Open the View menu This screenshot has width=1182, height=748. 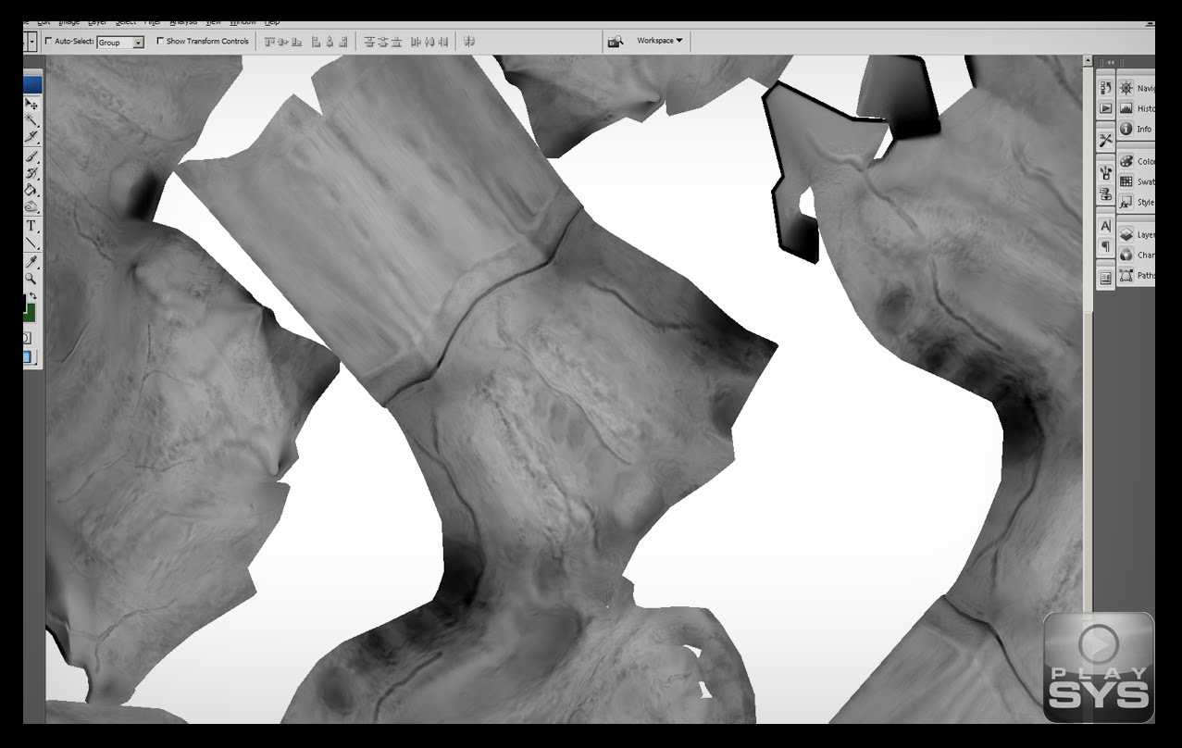click(x=214, y=21)
